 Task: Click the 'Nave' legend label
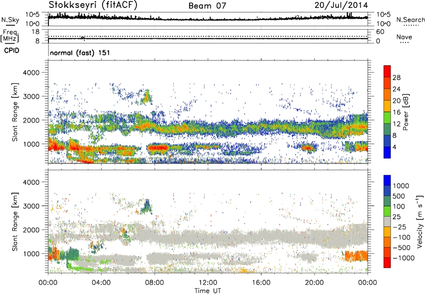click(404, 37)
